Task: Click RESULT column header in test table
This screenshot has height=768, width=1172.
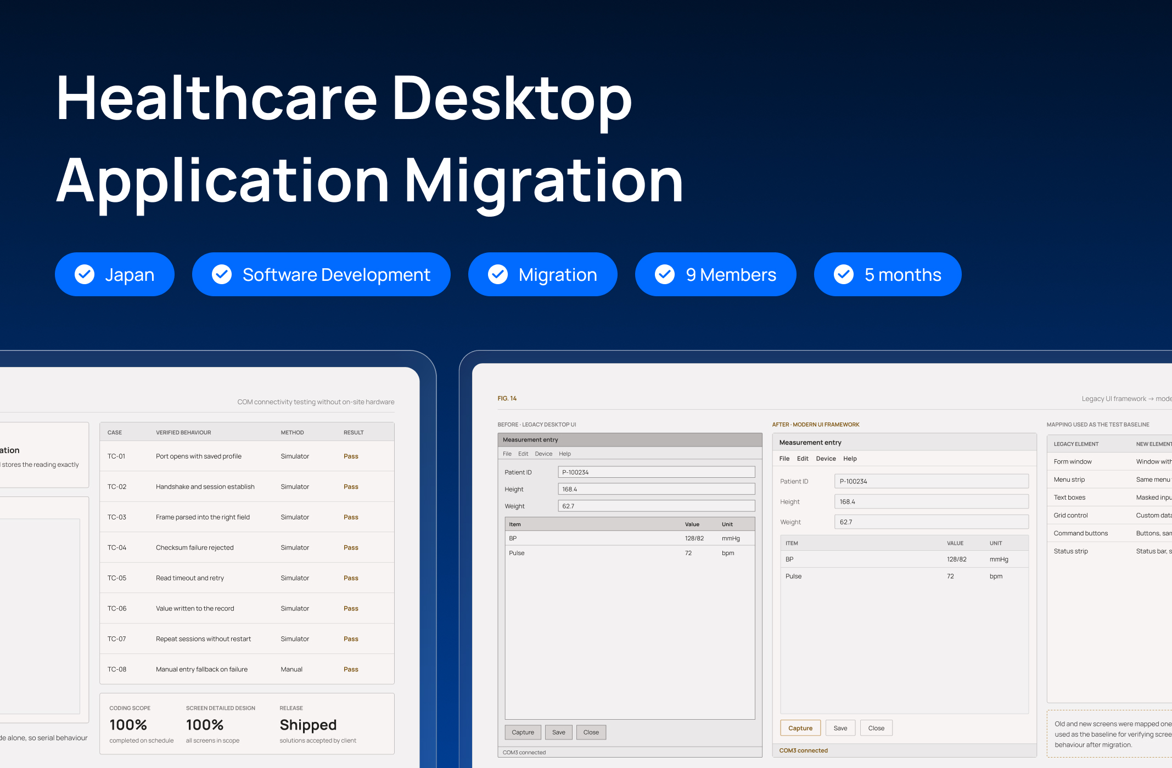Action: (354, 432)
